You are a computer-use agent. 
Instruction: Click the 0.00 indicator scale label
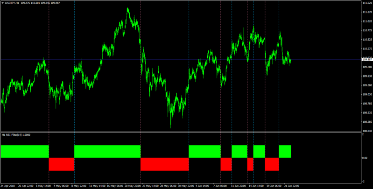[x=365, y=158]
